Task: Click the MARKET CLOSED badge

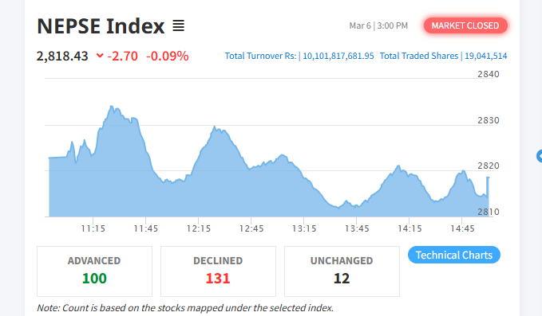Action: (465, 25)
